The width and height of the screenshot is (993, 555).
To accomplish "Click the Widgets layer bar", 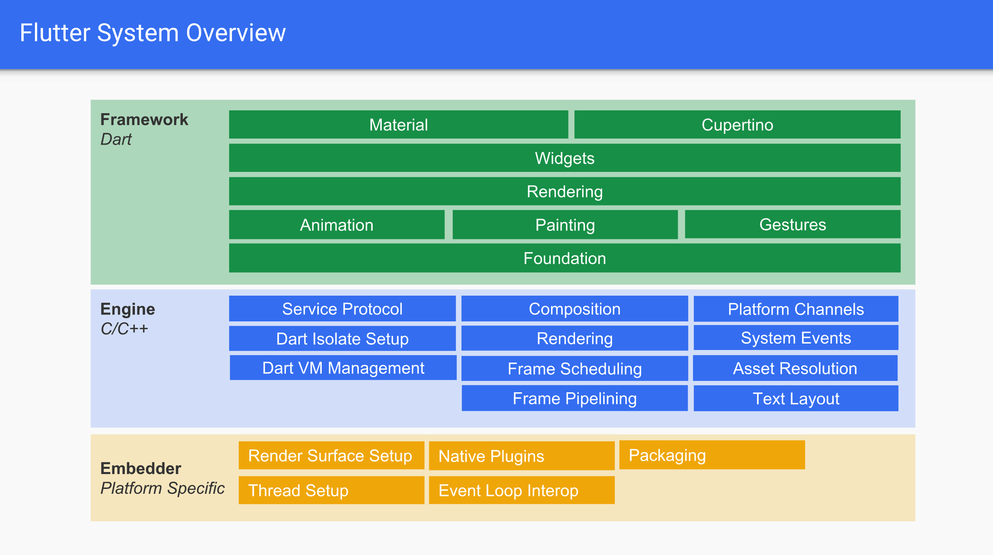I will click(565, 158).
